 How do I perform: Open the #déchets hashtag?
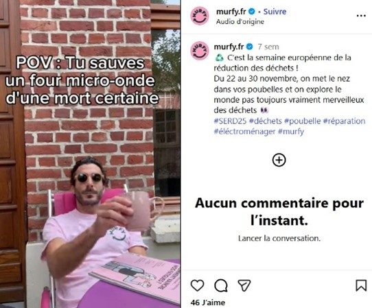(265, 121)
